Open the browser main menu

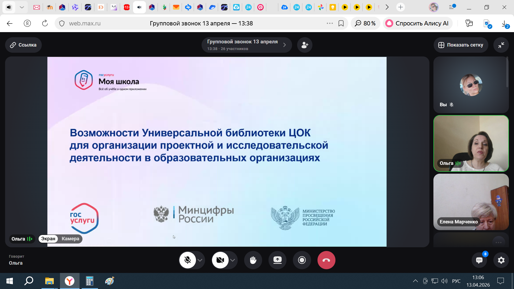pyautogui.click(x=452, y=7)
